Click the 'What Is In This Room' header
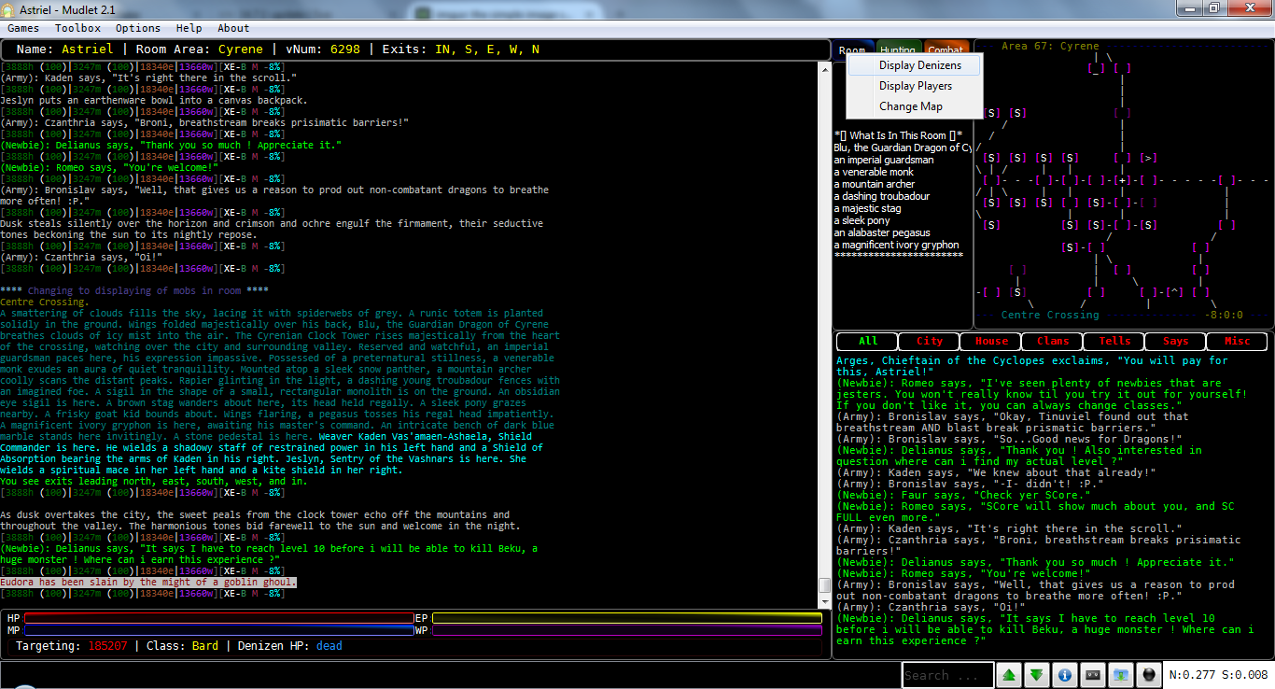 pos(898,135)
